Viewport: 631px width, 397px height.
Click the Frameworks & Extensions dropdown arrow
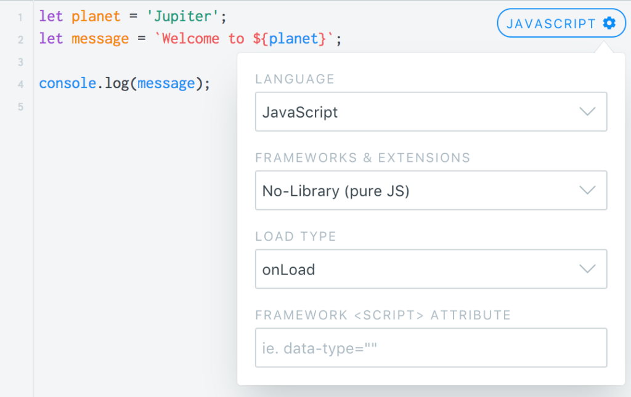(587, 190)
